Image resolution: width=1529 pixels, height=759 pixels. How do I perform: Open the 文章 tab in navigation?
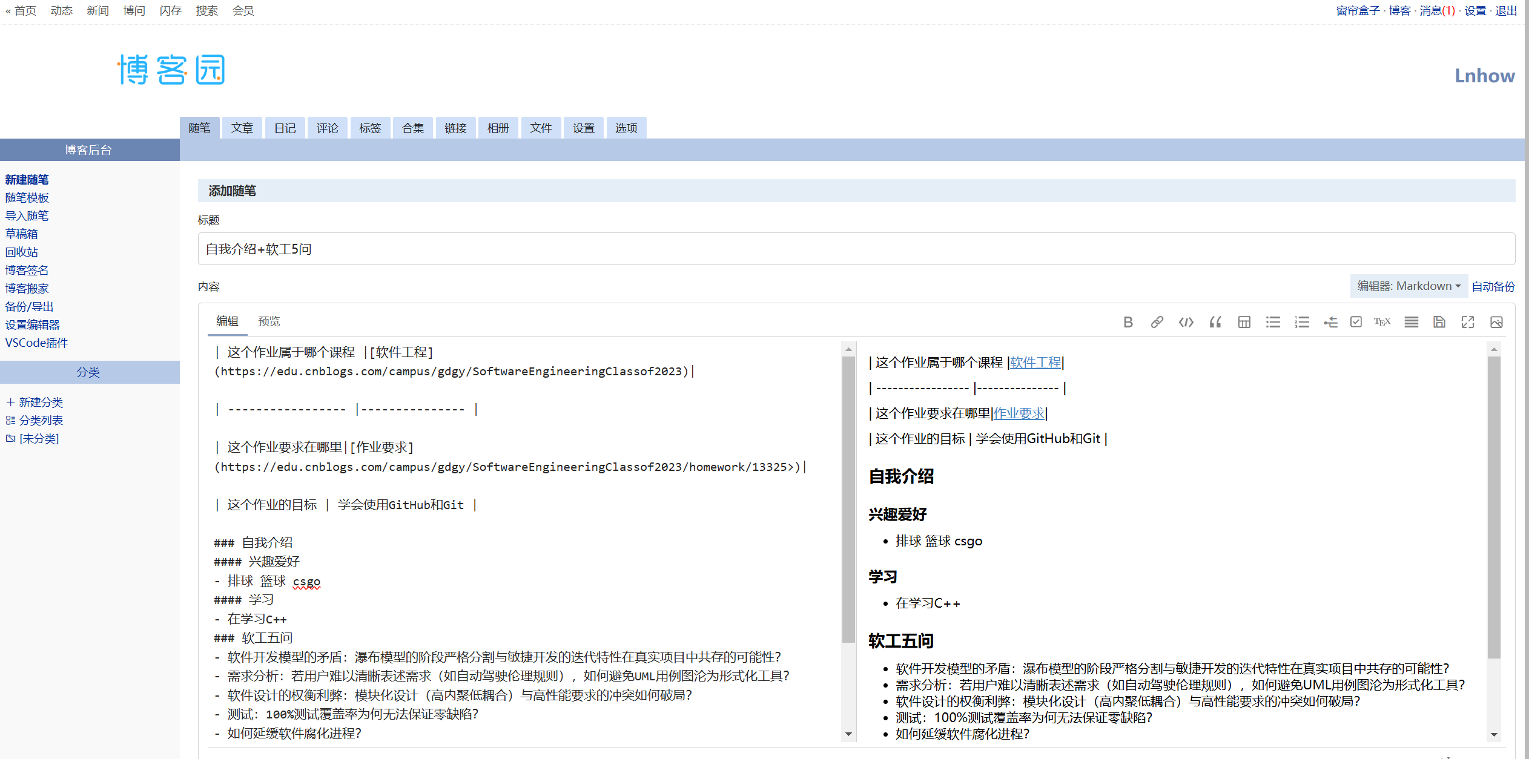click(242, 128)
